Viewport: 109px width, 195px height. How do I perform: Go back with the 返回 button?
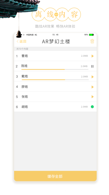[x=21, y=41]
